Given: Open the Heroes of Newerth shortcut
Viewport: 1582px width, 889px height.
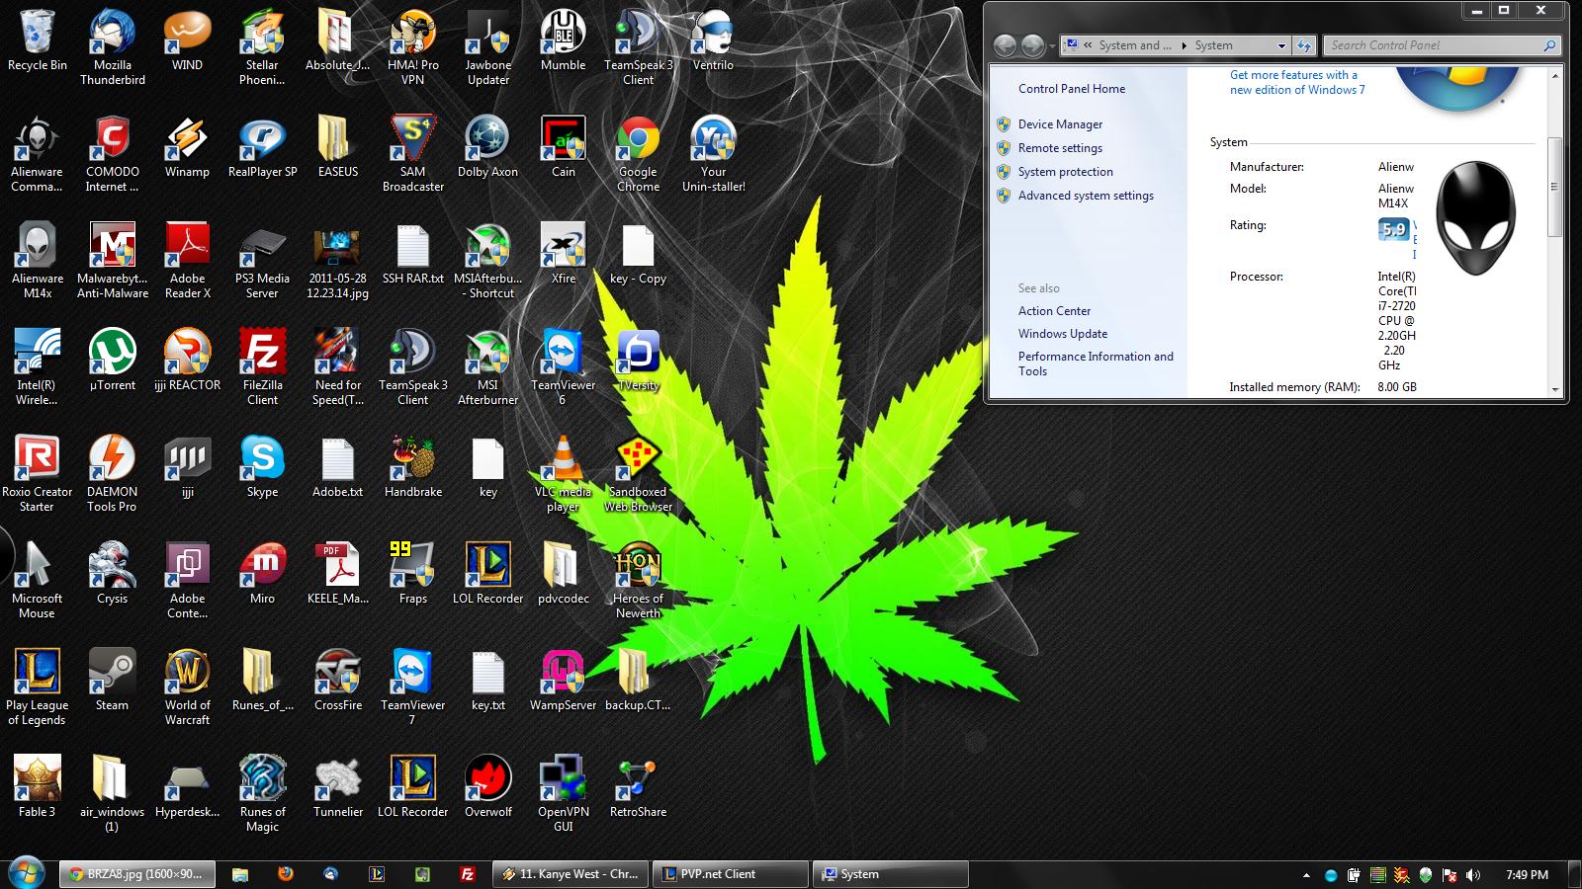Looking at the screenshot, I should [x=638, y=567].
